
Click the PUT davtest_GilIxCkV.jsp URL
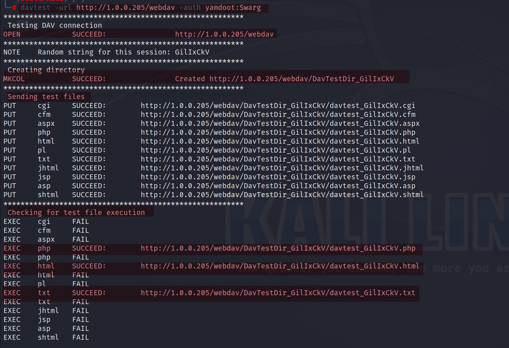[278, 177]
